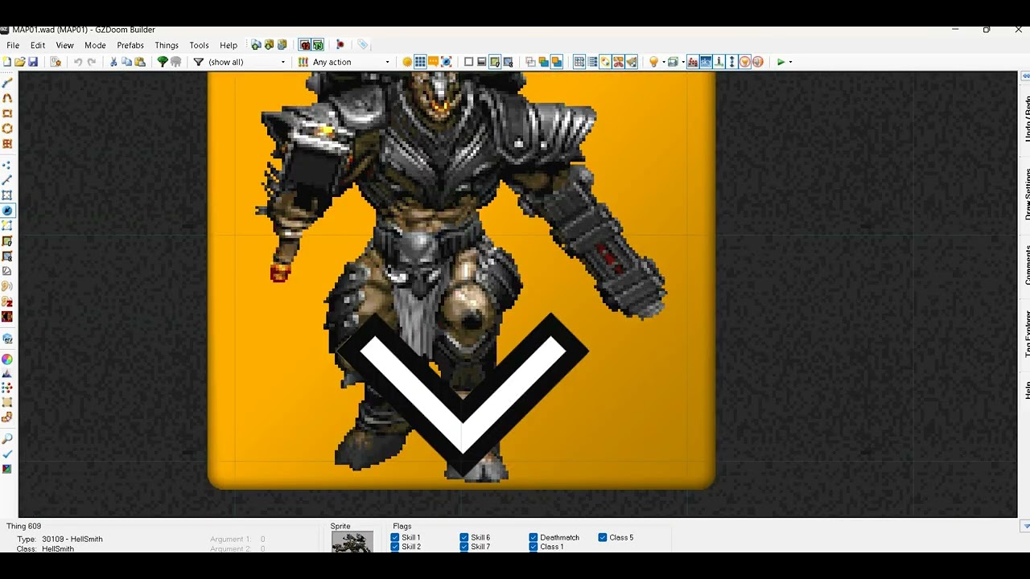This screenshot has width=1030, height=579.
Task: Open an existing map file
Action: [x=20, y=62]
